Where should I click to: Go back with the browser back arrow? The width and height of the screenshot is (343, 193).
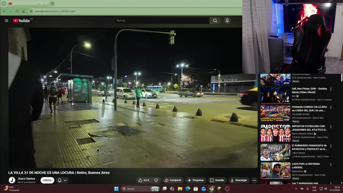pos(4,11)
